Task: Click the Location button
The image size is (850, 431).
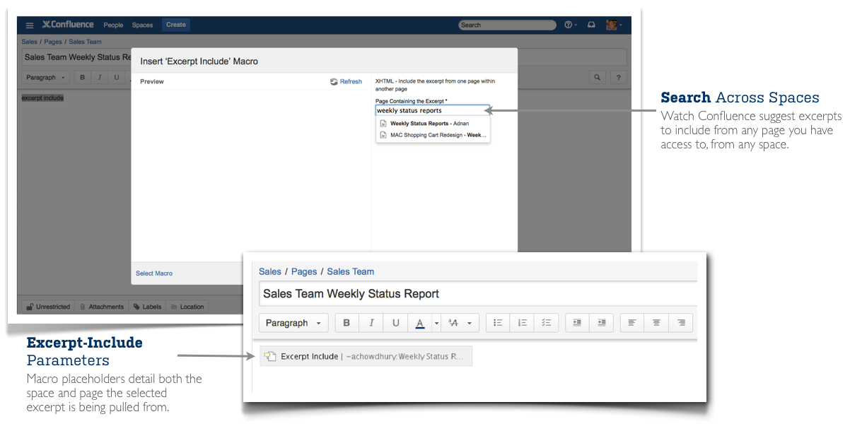Action: coord(187,307)
